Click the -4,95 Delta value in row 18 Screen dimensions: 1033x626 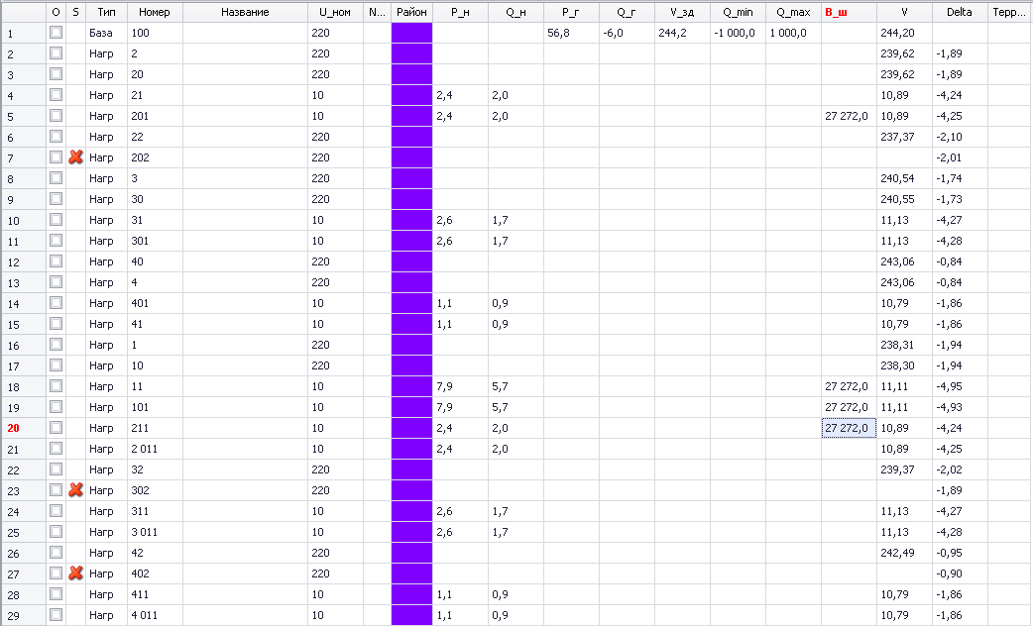[x=949, y=386]
